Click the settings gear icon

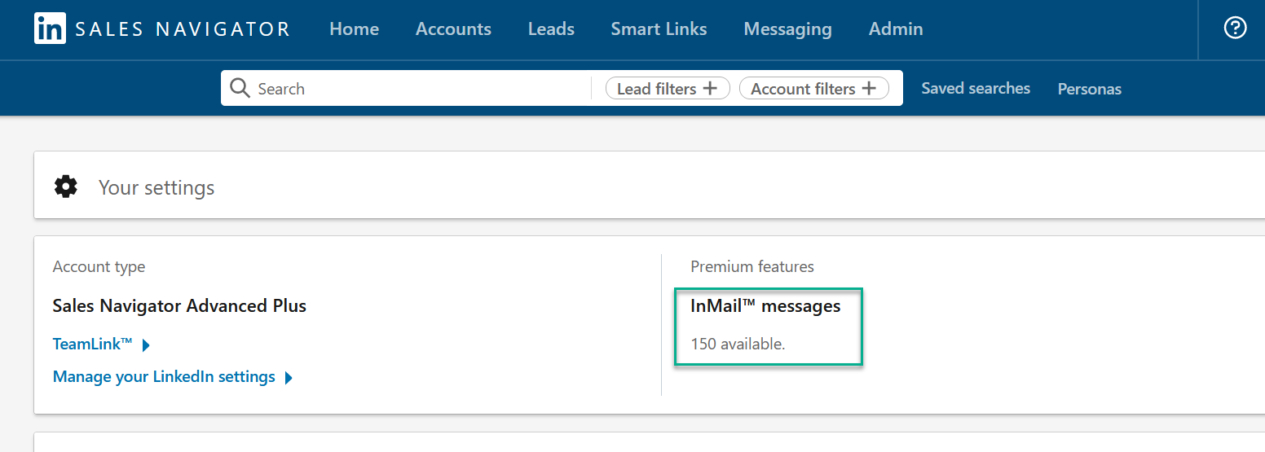pyautogui.click(x=66, y=187)
